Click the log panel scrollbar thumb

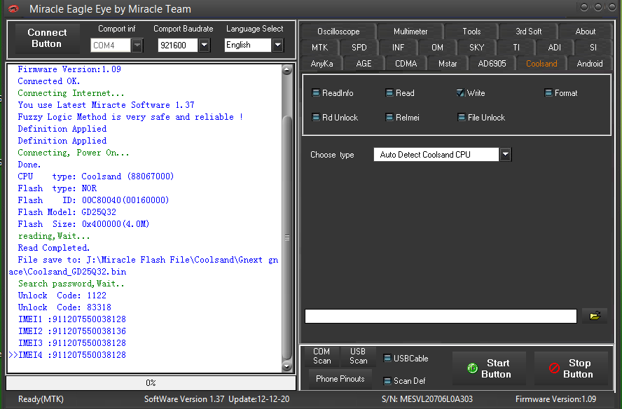pyautogui.click(x=286, y=238)
